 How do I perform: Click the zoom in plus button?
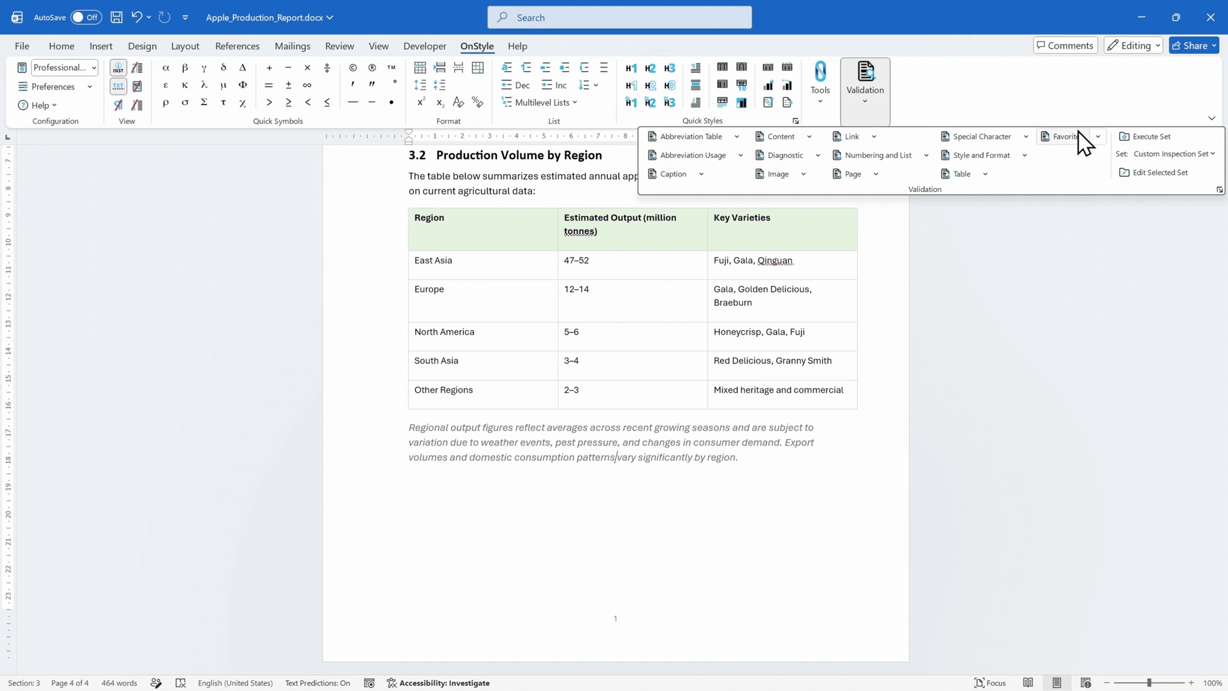[x=1191, y=683]
